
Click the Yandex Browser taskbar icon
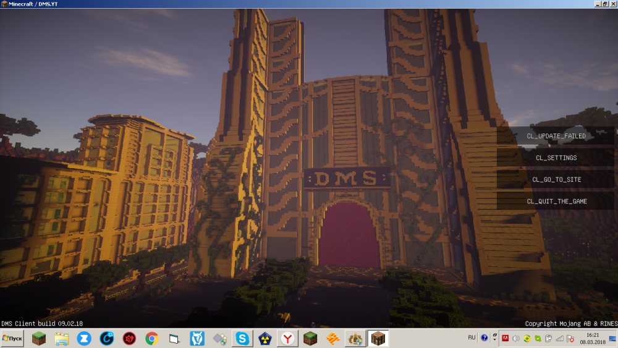[x=287, y=339]
